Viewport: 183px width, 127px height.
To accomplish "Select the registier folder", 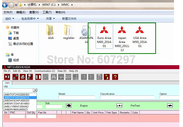I will (x=69, y=32).
